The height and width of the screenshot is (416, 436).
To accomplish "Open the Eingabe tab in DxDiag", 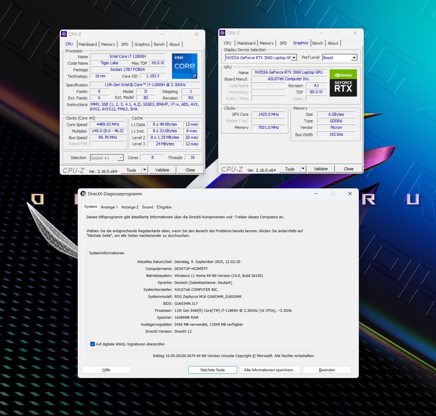I will point(164,207).
